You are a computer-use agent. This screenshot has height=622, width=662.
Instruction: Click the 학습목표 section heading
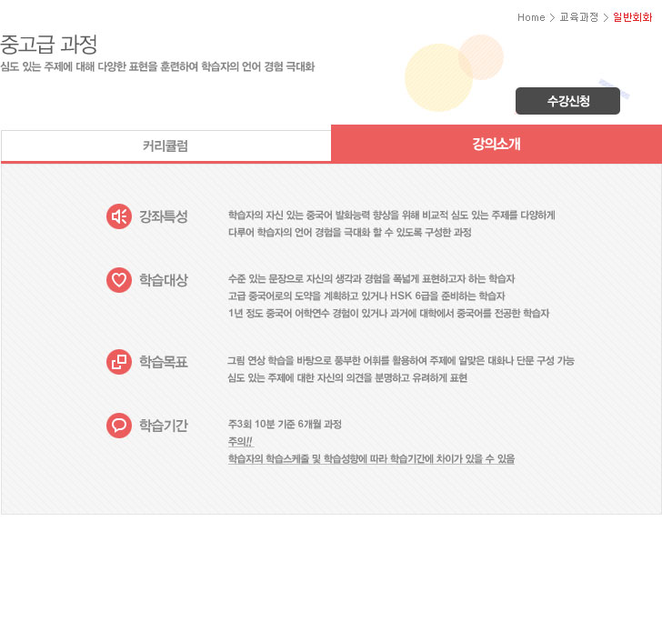pyautogui.click(x=164, y=362)
